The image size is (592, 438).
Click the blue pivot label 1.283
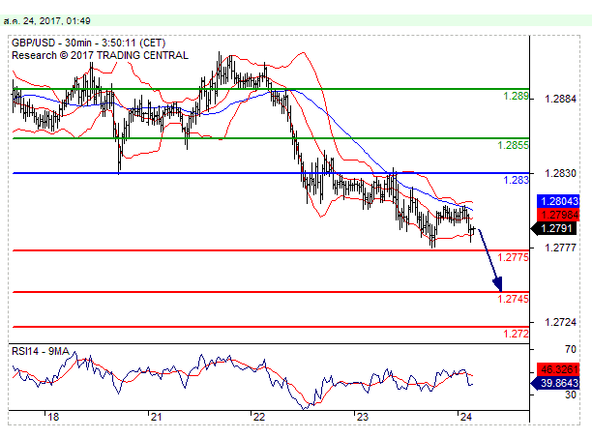[516, 180]
